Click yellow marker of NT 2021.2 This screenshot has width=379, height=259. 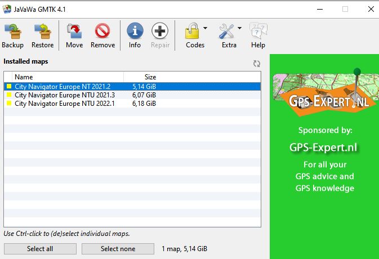(9, 86)
